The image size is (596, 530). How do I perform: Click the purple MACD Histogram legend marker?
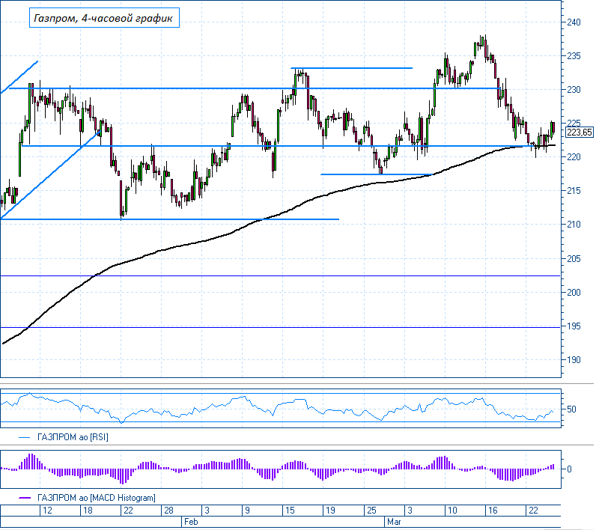(x=24, y=498)
